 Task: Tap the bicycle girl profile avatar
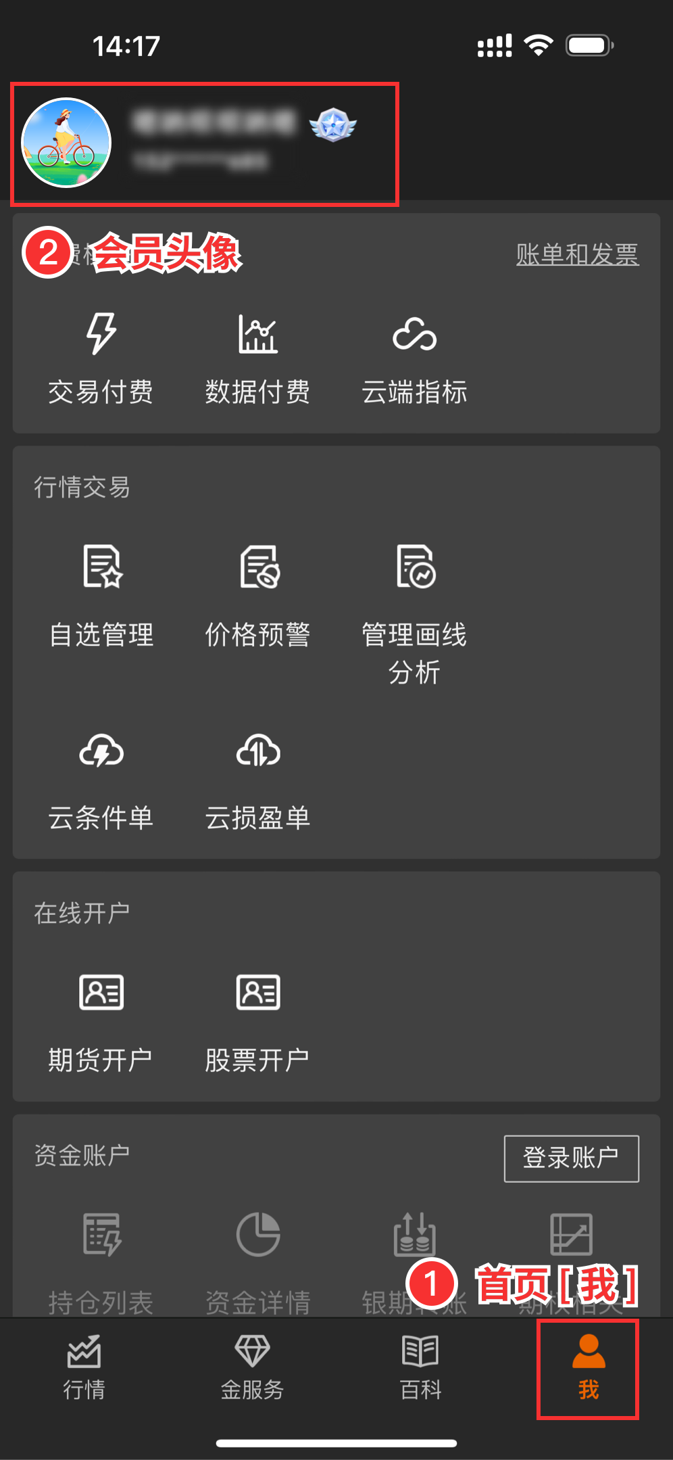(x=66, y=143)
